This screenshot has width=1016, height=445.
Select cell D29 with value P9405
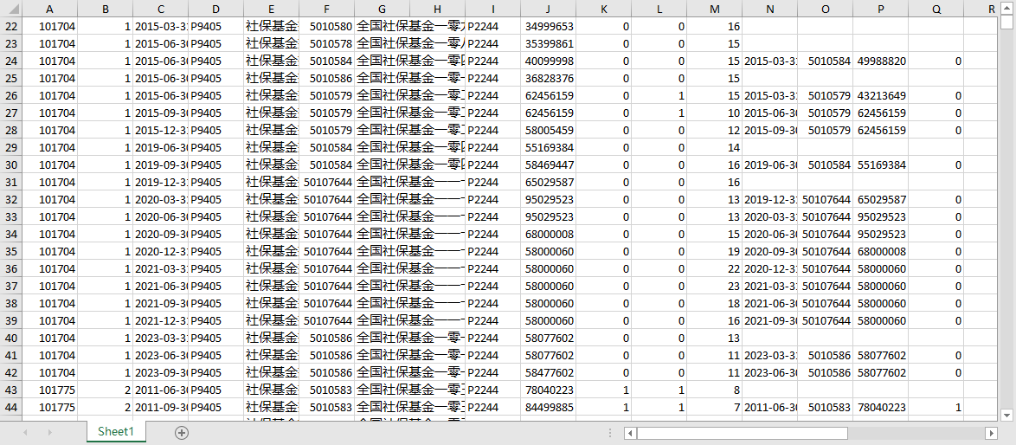tap(215, 148)
